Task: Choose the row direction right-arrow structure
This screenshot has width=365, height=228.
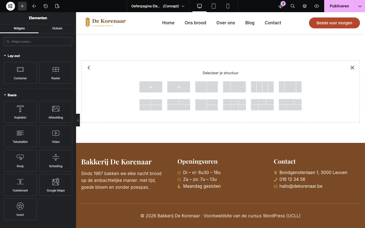Action: pos(179,87)
